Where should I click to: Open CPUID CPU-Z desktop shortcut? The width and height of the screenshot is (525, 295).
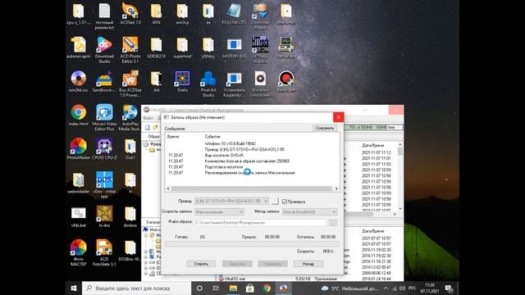pyautogui.click(x=104, y=149)
